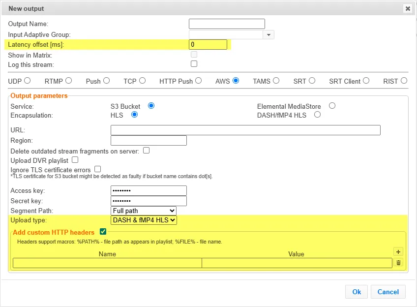This screenshot has width=417, height=307.
Task: Enable Log this stream checkbox
Action: (194, 64)
